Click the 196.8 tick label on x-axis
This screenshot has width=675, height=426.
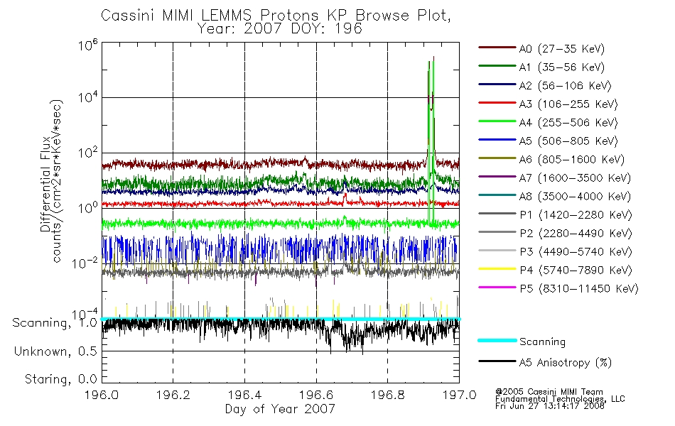click(x=387, y=395)
